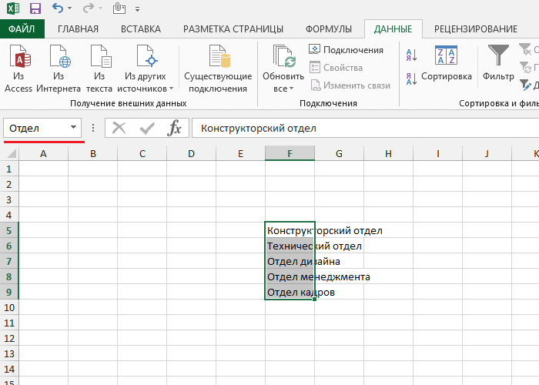Select row 1 header
This screenshot has height=385, width=539.
point(9,169)
